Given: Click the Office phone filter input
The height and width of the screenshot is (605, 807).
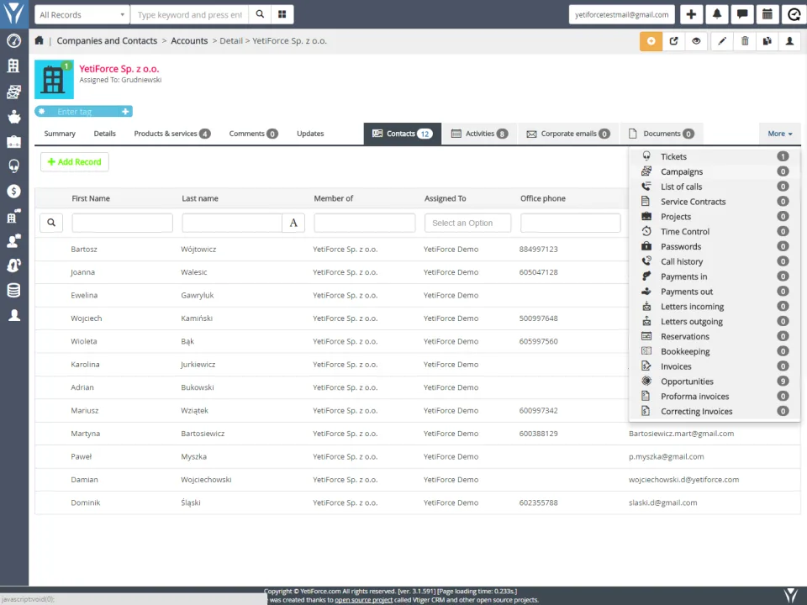Looking at the screenshot, I should point(570,223).
